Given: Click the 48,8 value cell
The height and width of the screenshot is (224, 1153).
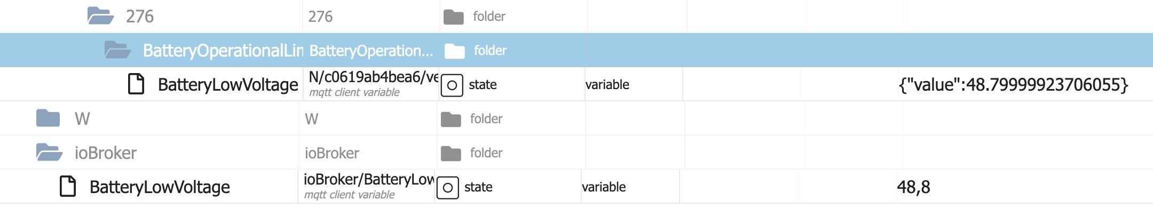Looking at the screenshot, I should pos(913,187).
